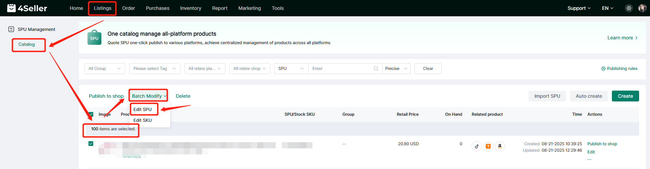Go to the Home menu

tap(76, 8)
